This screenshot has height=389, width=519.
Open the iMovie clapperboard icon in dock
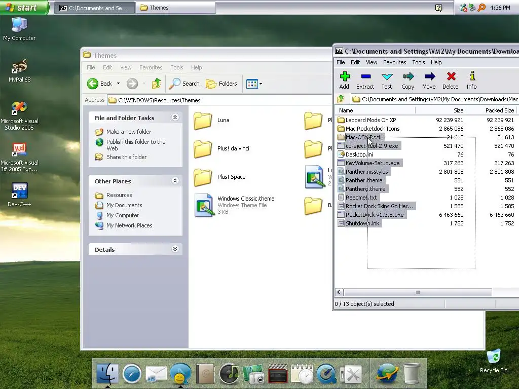(x=278, y=374)
